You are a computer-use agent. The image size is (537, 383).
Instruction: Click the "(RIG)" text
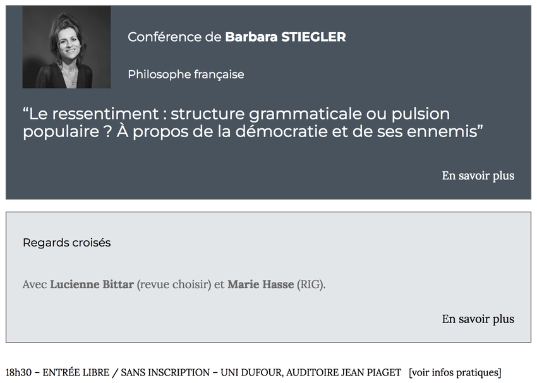tap(311, 284)
